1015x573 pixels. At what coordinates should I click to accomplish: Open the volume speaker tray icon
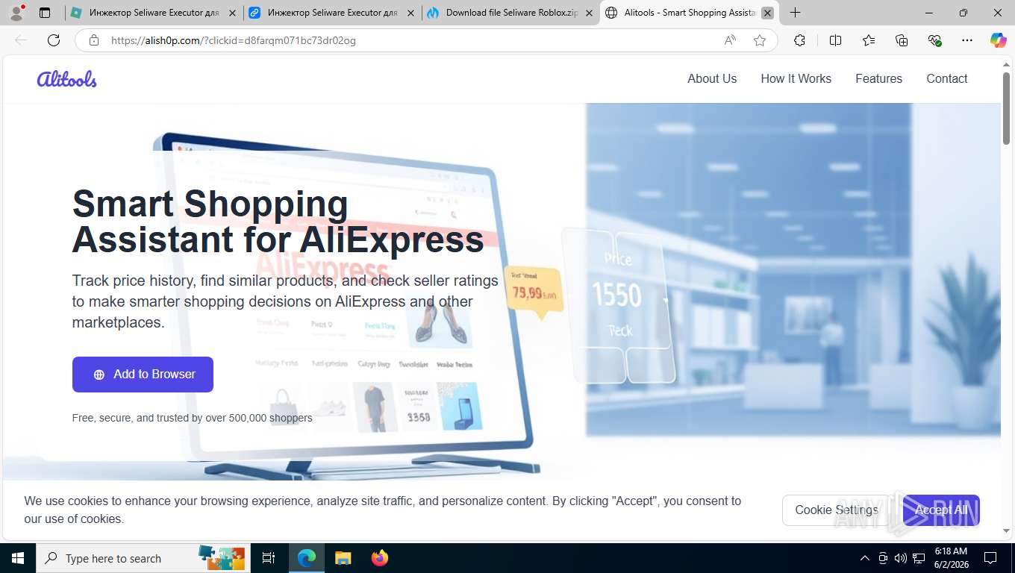tap(901, 558)
